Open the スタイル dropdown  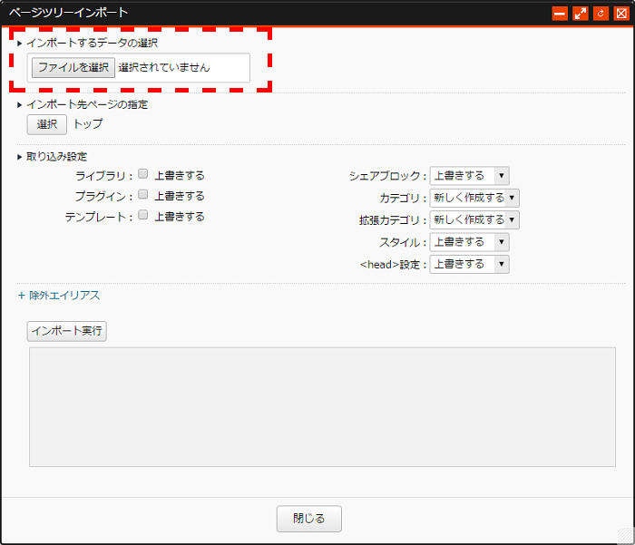click(469, 242)
